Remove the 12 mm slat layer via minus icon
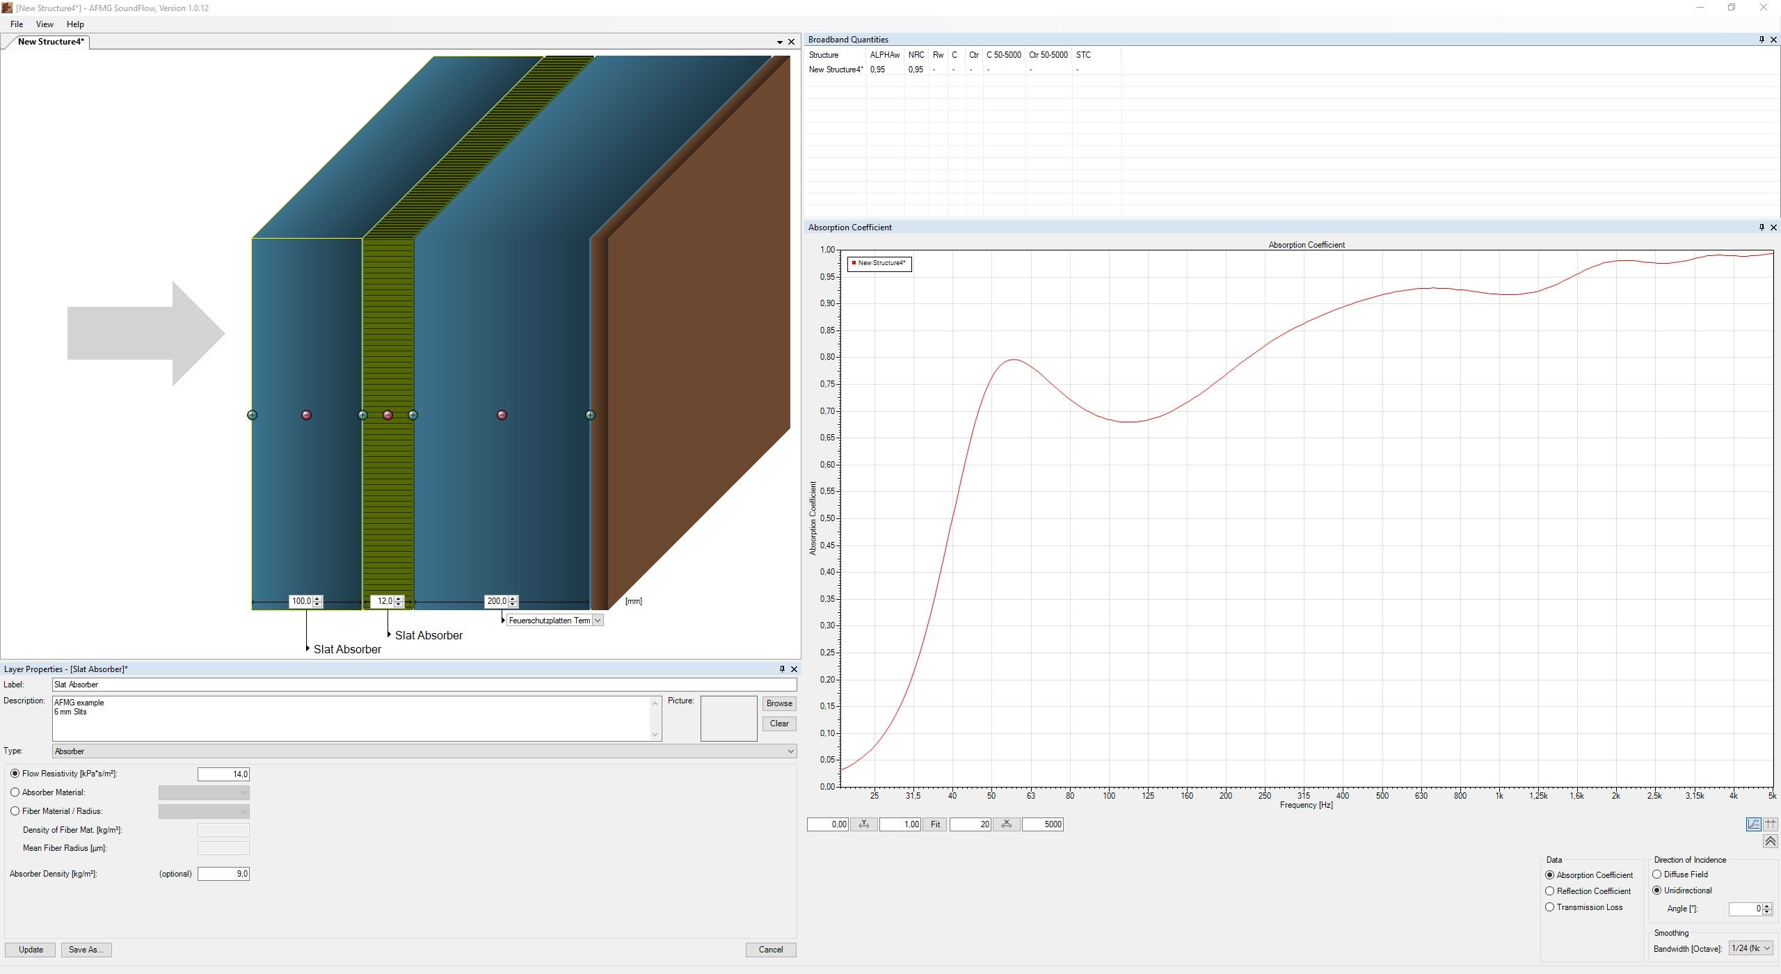Image resolution: width=1781 pixels, height=974 pixels. 388,415
